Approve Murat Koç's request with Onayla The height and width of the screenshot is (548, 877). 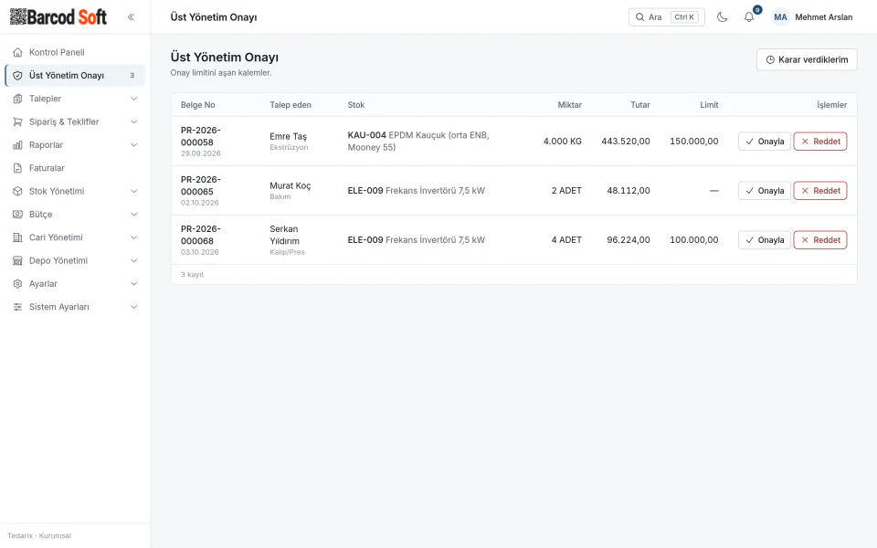click(x=764, y=191)
